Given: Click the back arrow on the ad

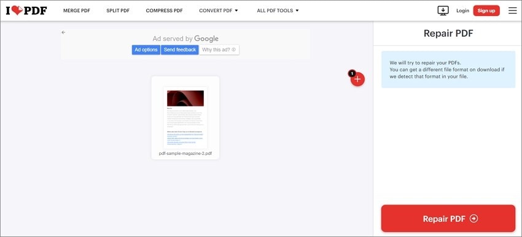Looking at the screenshot, I should pyautogui.click(x=63, y=32).
